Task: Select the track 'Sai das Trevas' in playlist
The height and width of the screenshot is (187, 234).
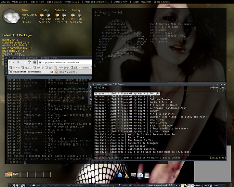Action: [132, 99]
